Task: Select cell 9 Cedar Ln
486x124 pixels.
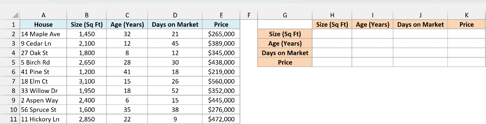Action: (x=43, y=44)
